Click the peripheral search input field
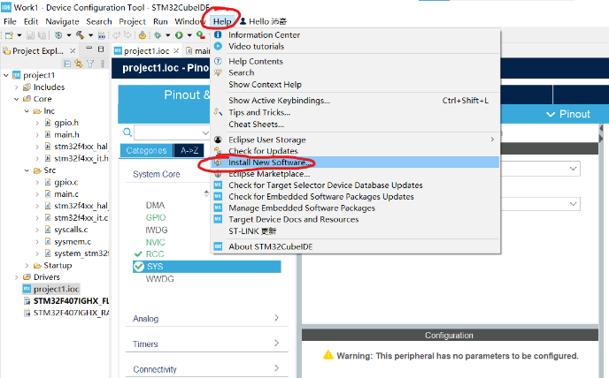609x378 pixels. [x=172, y=133]
